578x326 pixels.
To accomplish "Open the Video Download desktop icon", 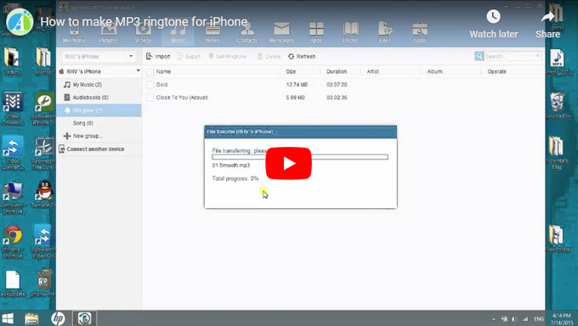I will (13, 109).
